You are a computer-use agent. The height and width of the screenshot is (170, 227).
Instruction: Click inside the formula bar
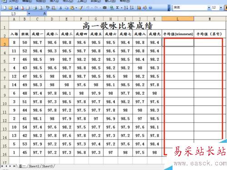pyautogui.click(x=136, y=14)
